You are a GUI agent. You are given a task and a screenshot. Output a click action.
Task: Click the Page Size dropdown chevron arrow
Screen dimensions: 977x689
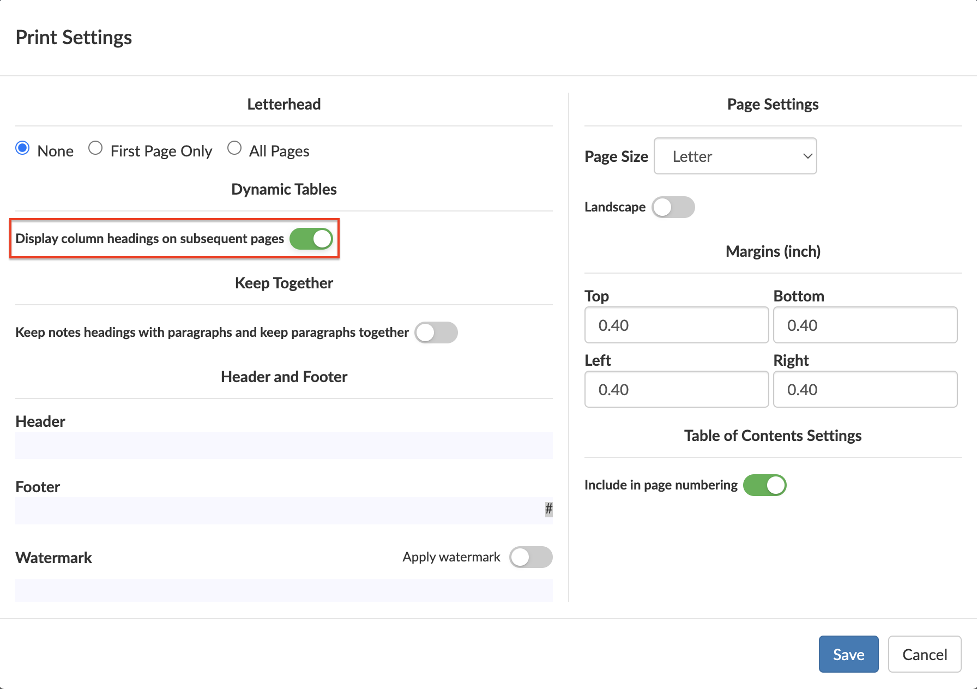click(807, 156)
